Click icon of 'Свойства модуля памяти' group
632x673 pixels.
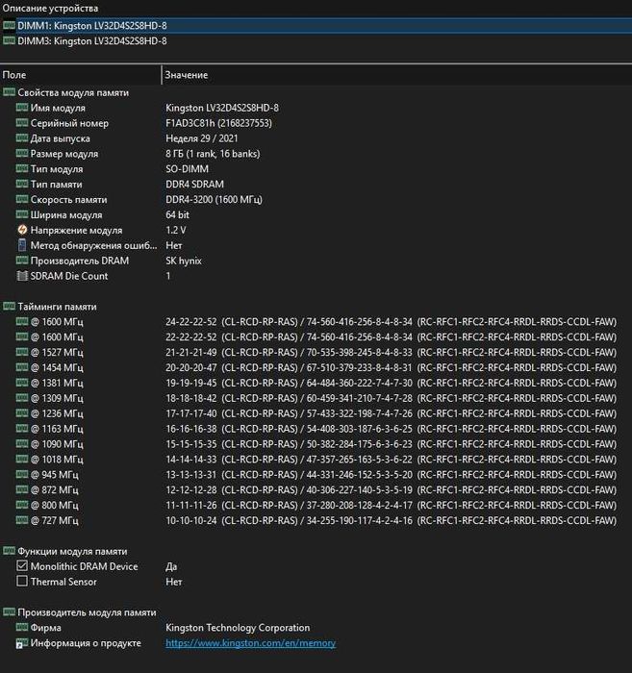click(x=9, y=92)
